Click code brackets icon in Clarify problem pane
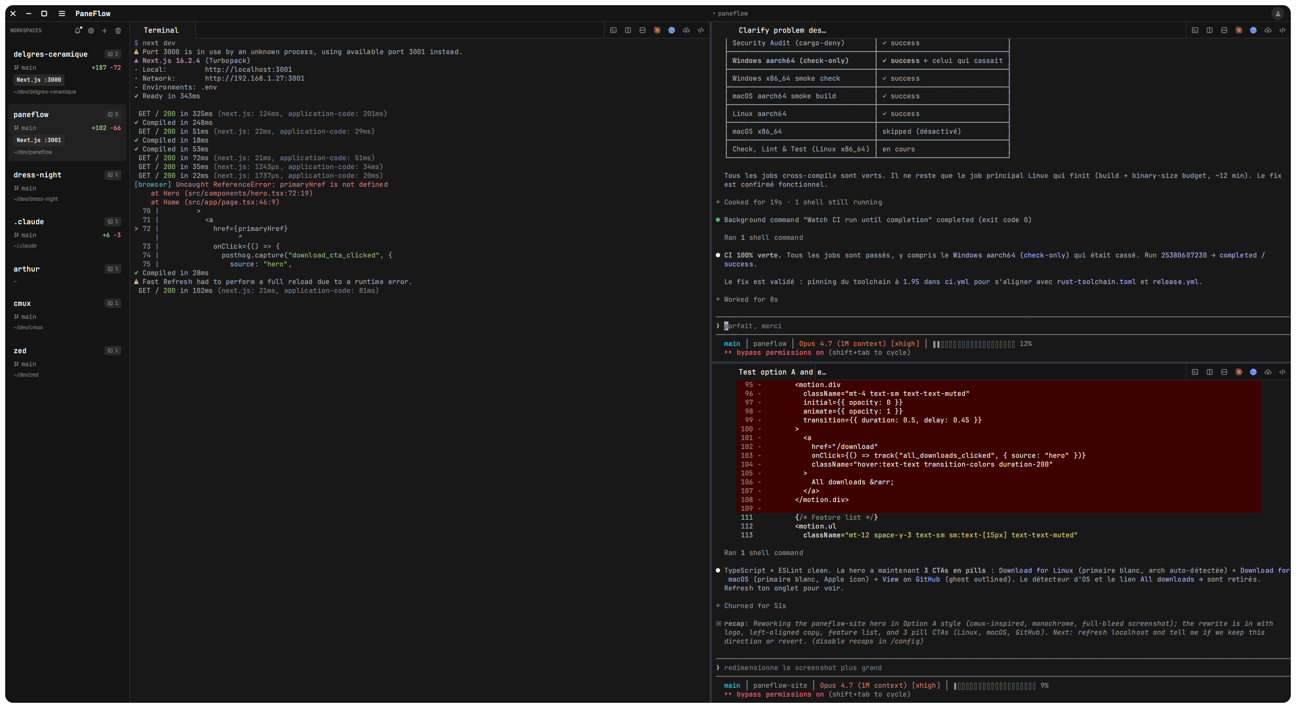 coord(1282,30)
